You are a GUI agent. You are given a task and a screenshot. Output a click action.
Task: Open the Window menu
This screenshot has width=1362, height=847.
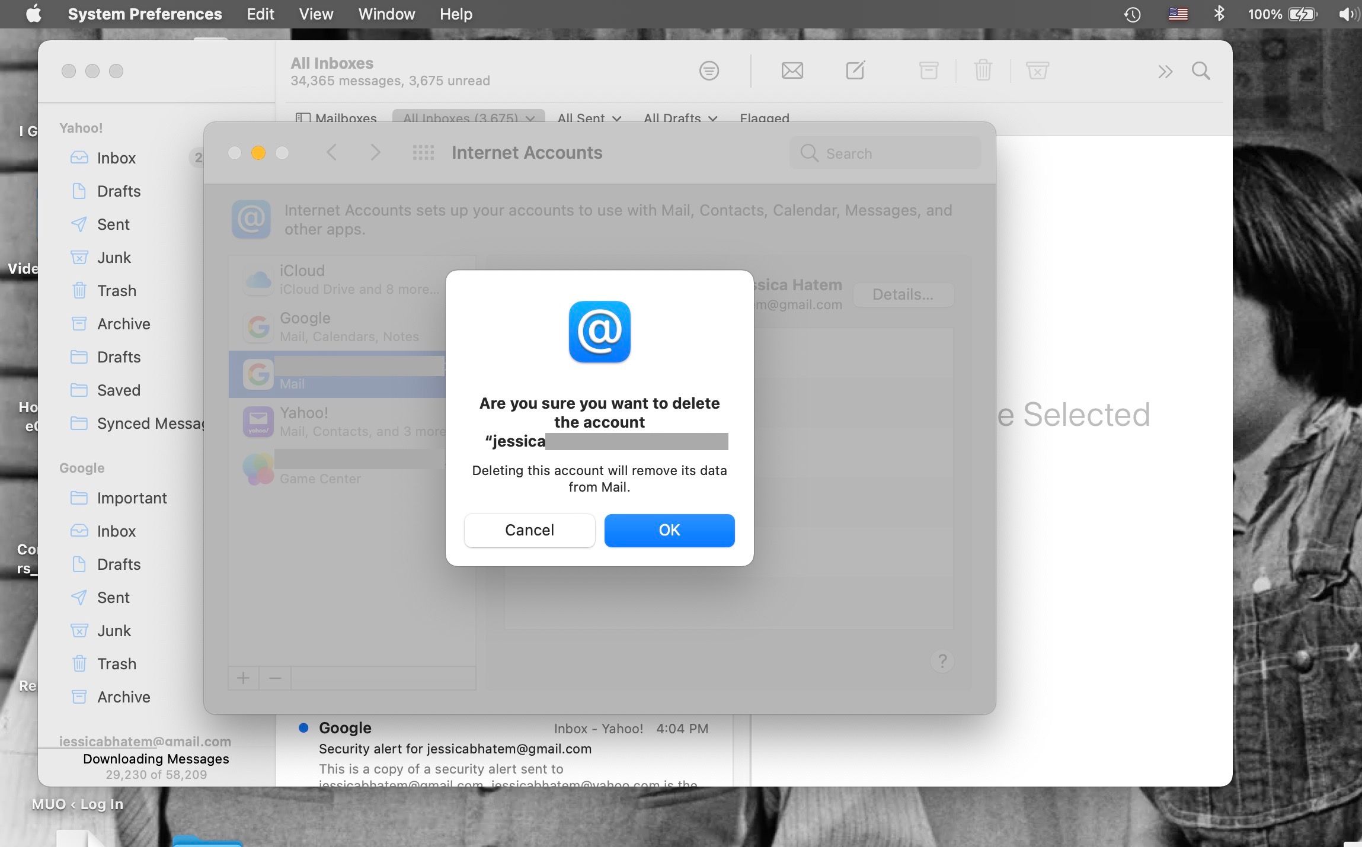(x=386, y=14)
